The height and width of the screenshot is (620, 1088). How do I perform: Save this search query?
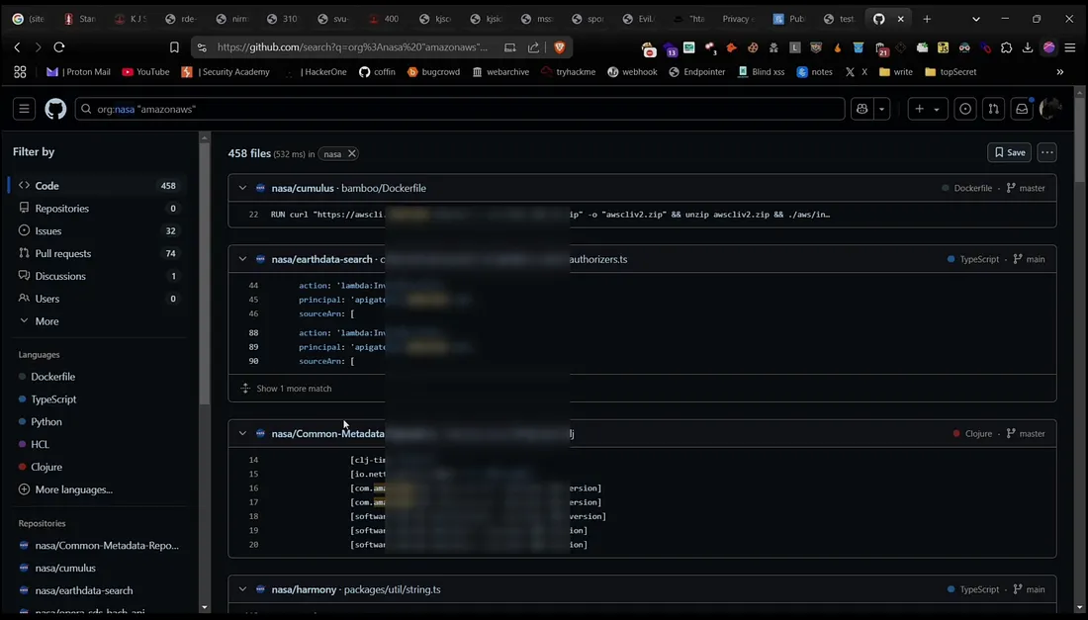[x=1009, y=152]
